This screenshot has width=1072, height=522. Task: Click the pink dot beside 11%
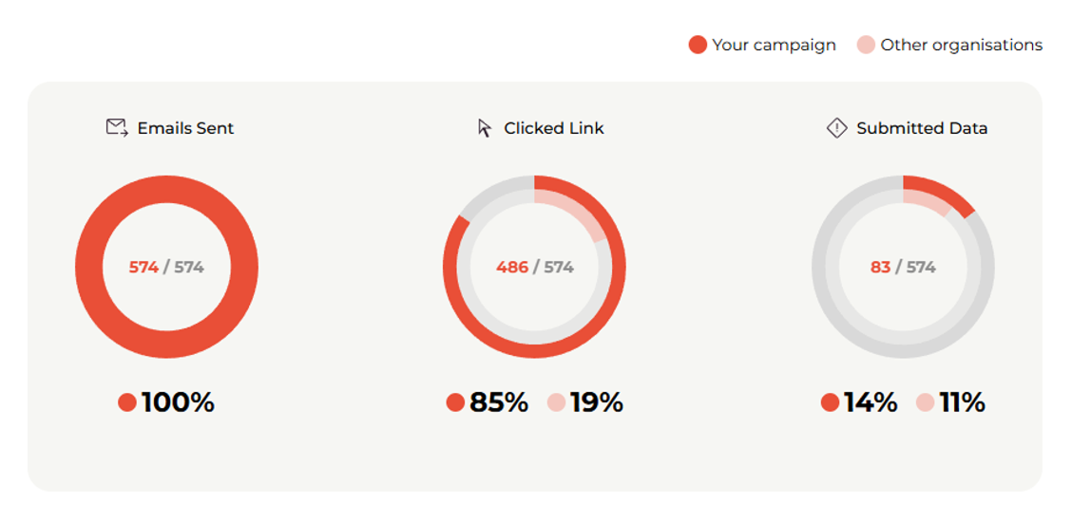point(925,402)
